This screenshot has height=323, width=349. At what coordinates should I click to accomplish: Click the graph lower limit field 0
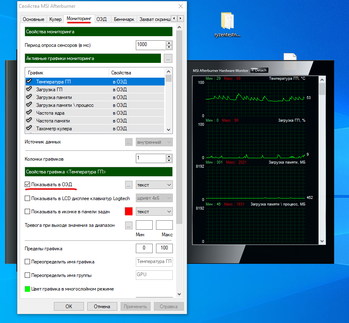pyautogui.click(x=144, y=248)
